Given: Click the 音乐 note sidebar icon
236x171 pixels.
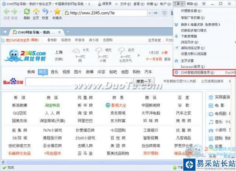Looking at the screenshot, I should click(x=211, y=122).
